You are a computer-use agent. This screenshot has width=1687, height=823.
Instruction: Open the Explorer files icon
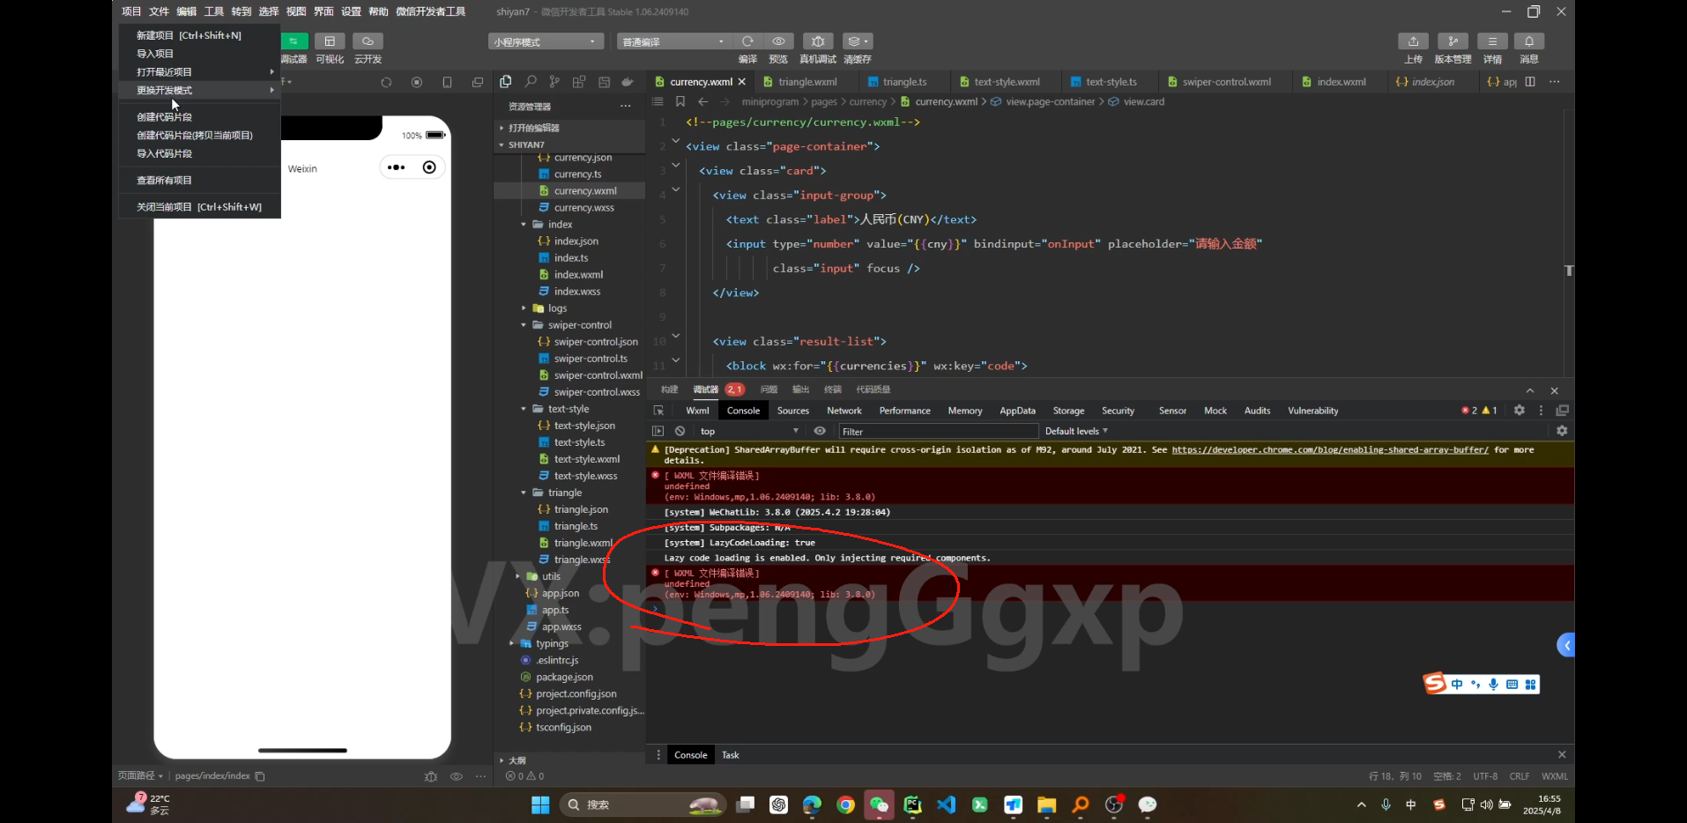pos(506,82)
